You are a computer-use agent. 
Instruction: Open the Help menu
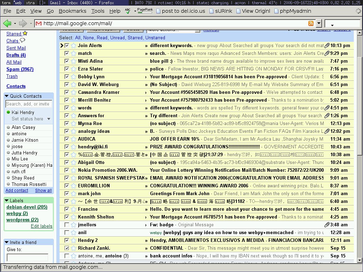pyautogui.click(x=115, y=11)
